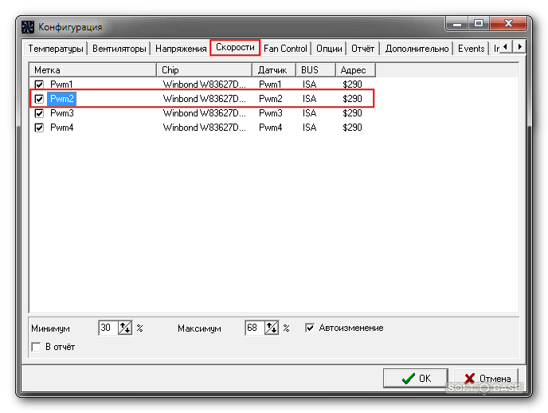Disable the Автоизменение checkbox
The height and width of the screenshot is (413, 548).
pyautogui.click(x=310, y=328)
